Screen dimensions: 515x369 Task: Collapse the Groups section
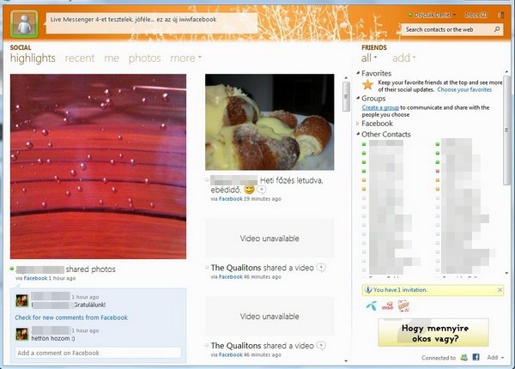click(358, 98)
